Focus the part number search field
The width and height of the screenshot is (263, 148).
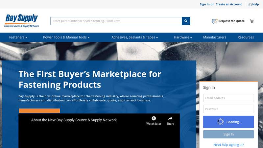(x=116, y=21)
